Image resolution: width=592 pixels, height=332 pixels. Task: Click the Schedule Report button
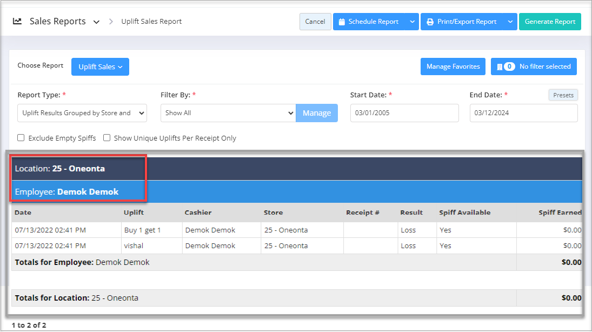click(369, 22)
